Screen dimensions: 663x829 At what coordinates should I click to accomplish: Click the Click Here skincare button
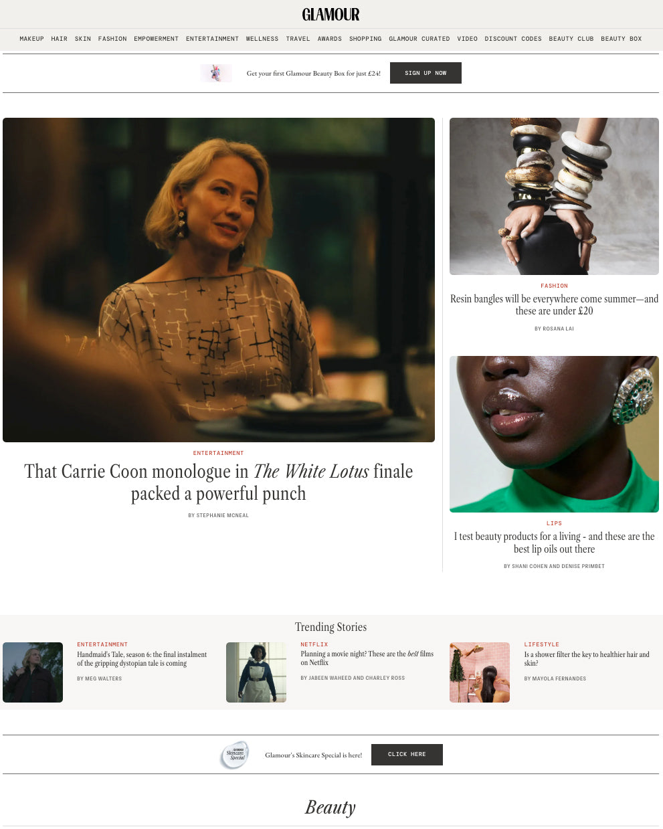[x=407, y=755]
